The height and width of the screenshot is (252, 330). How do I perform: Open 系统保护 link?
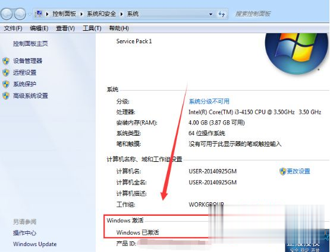coord(24,84)
